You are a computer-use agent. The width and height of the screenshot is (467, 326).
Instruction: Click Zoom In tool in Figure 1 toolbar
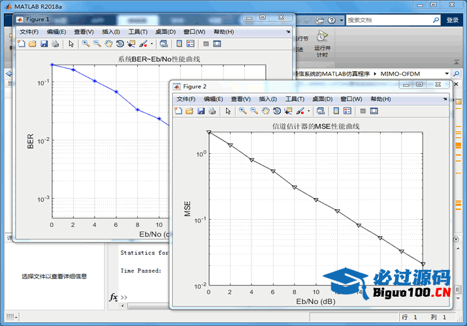[86, 44]
